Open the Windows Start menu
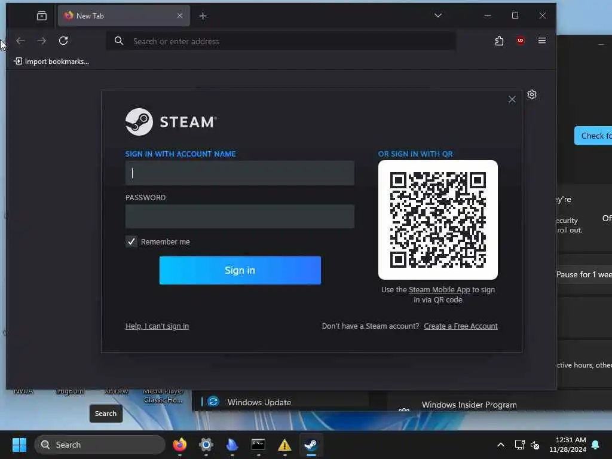 click(19, 445)
